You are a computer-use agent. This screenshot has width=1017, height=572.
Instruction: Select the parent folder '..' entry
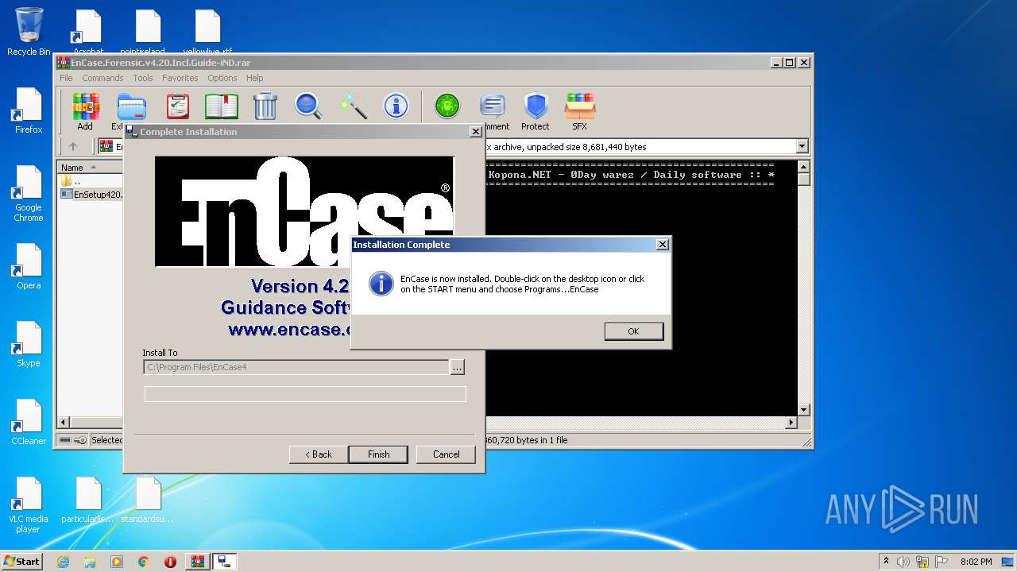[x=71, y=181]
